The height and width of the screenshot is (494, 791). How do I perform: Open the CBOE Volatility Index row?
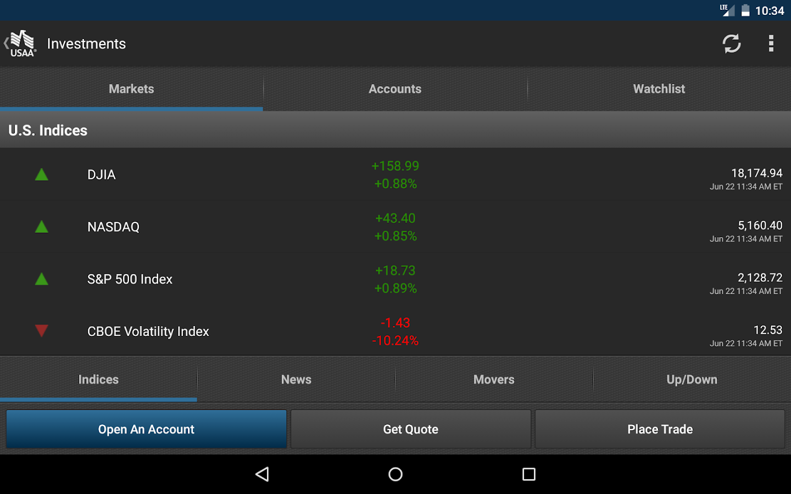coord(396,330)
